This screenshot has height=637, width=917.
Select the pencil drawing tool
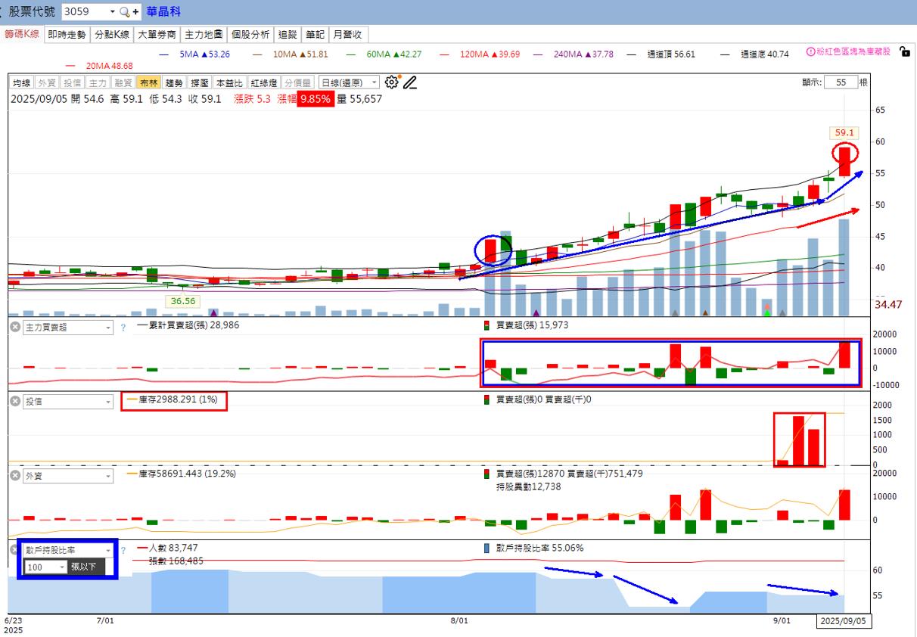pos(410,82)
